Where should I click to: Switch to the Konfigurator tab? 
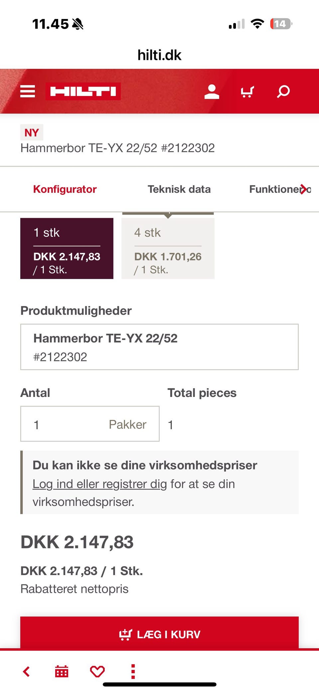65,189
